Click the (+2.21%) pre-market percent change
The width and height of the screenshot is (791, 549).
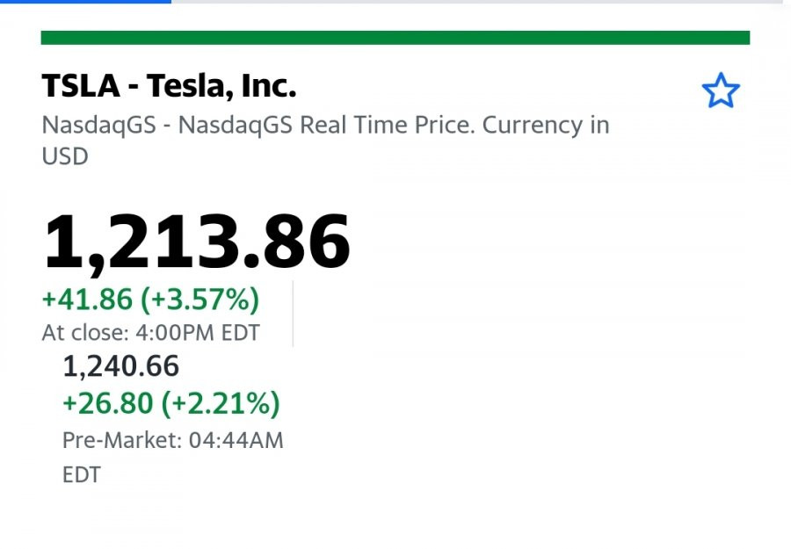pyautogui.click(x=221, y=403)
